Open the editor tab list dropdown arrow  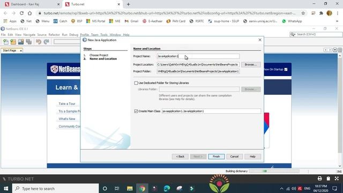coord(334,50)
